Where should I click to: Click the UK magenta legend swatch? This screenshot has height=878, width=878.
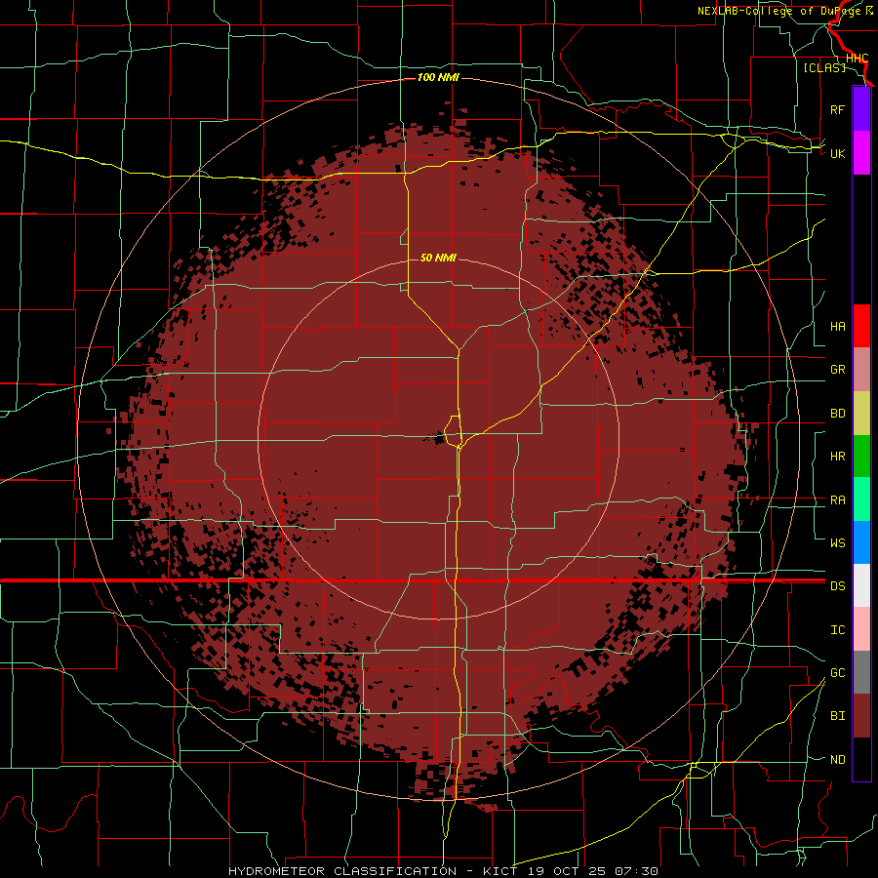(861, 153)
